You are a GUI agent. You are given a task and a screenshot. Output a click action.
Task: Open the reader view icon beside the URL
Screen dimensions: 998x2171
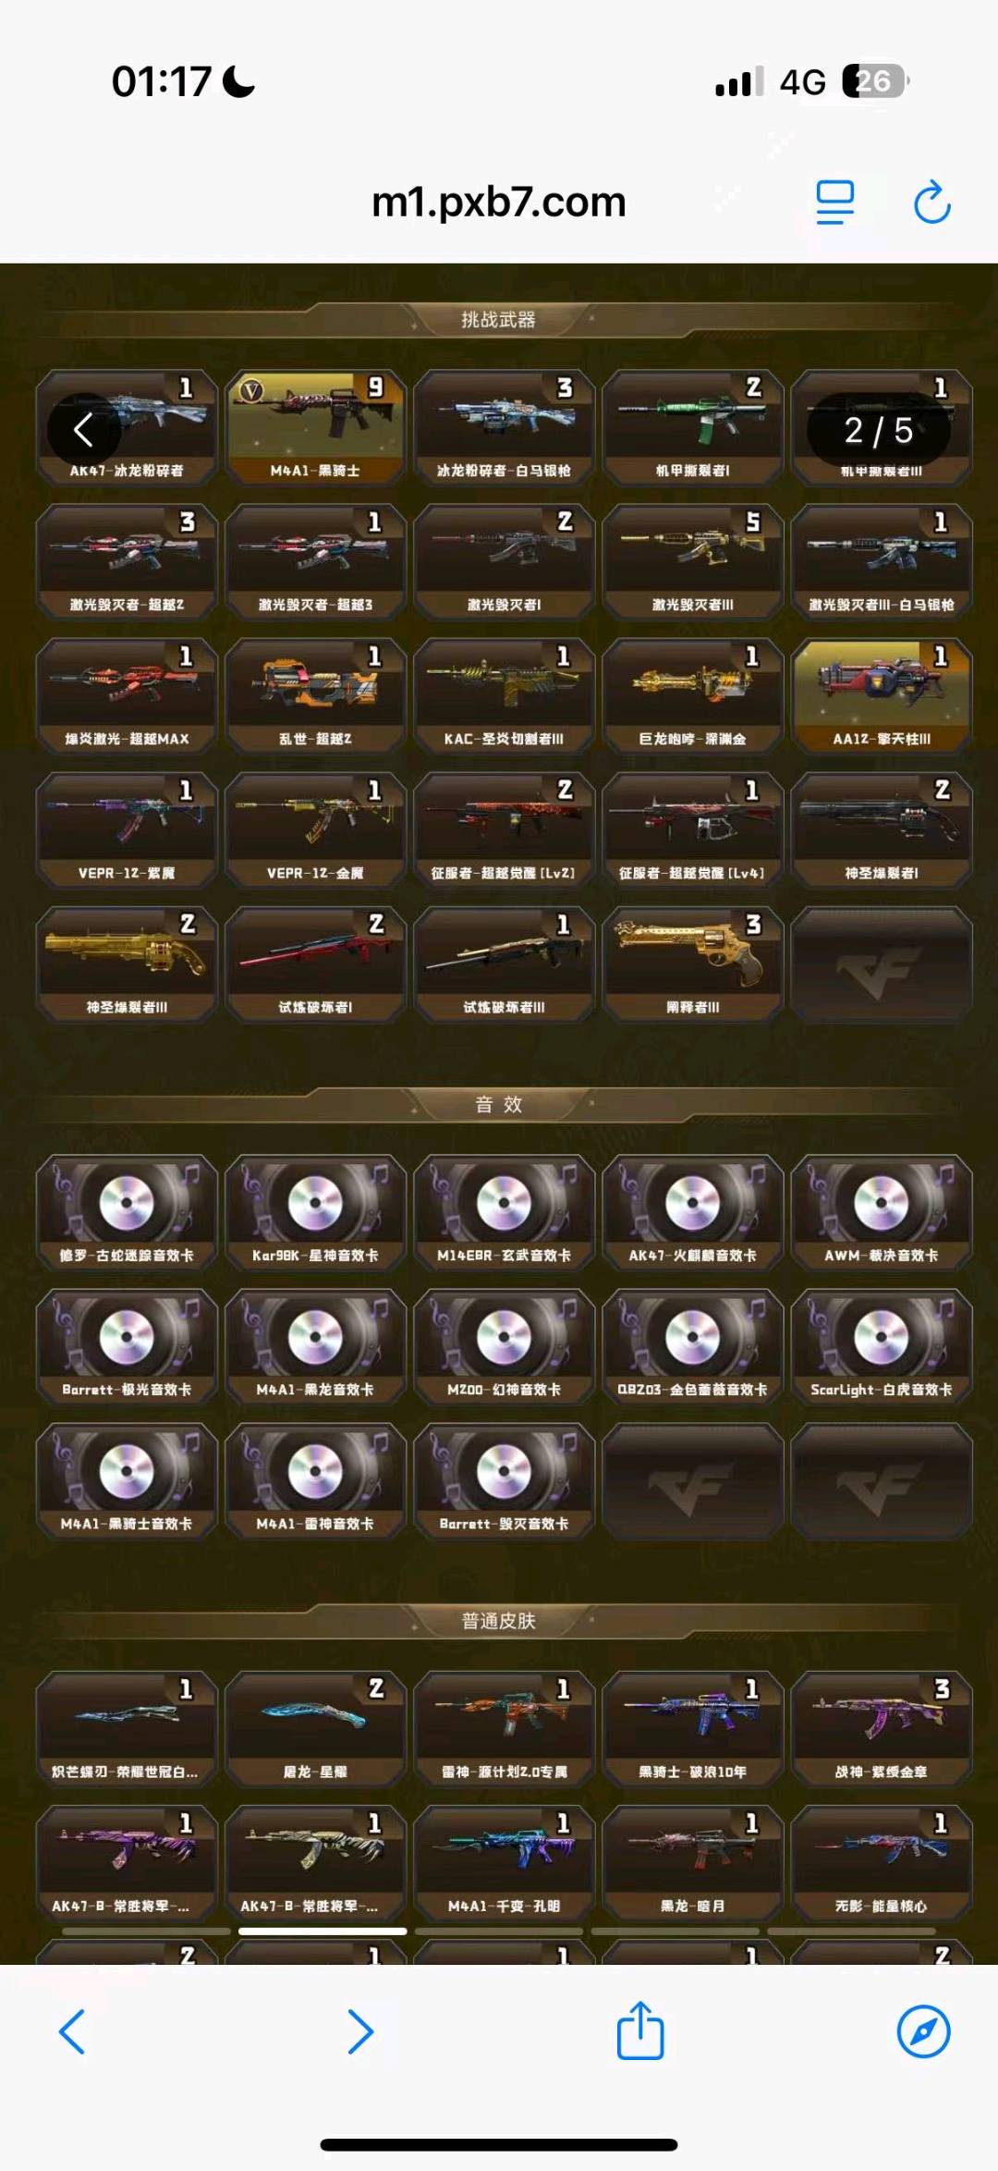[x=834, y=202]
